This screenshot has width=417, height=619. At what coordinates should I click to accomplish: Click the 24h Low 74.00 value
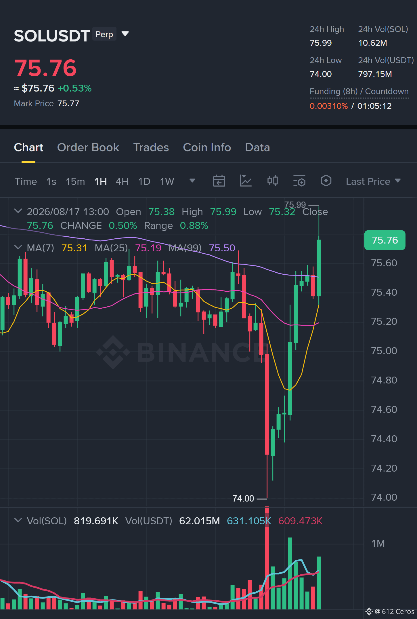321,74
